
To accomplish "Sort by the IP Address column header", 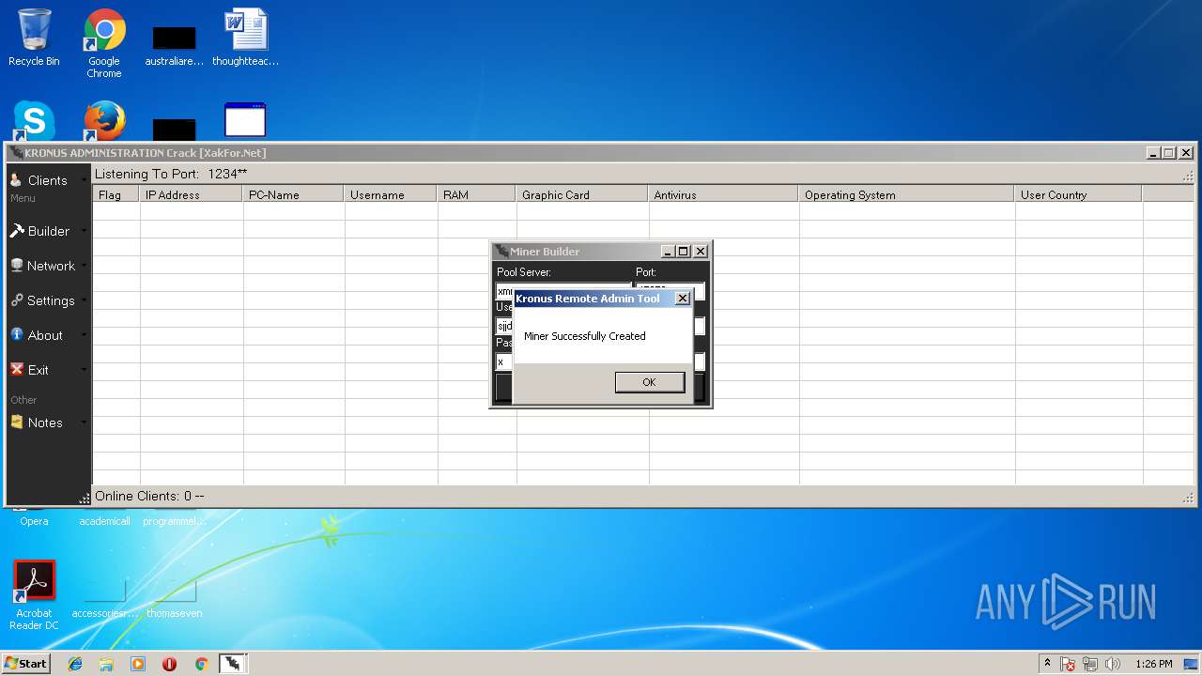I will coord(192,194).
